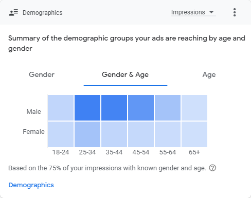251x198 pixels.
Task: Open the three-dot more options menu
Action: pyautogui.click(x=235, y=12)
